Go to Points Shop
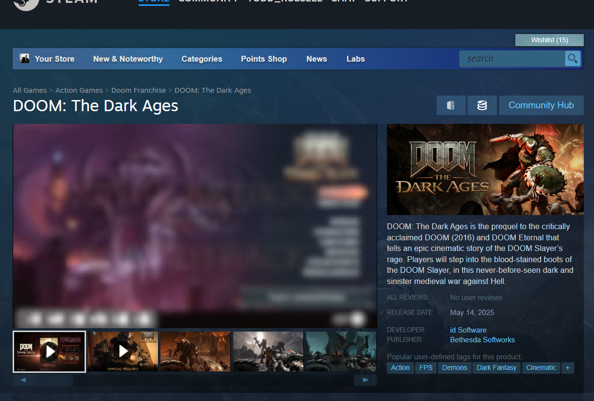Viewport: 594px width, 401px height. pyautogui.click(x=264, y=59)
